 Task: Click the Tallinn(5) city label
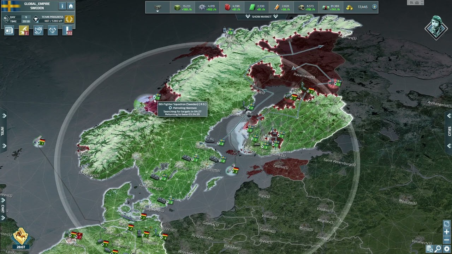[281, 167]
